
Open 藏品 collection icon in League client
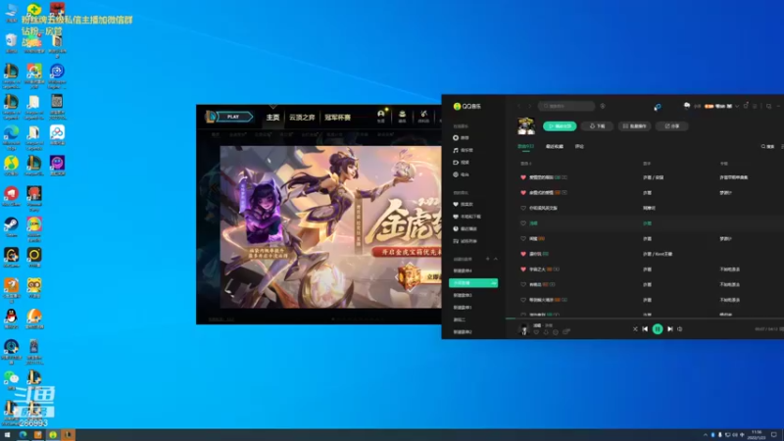[x=402, y=116]
